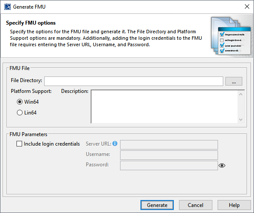Select the Lin64 platform radio button
The width and height of the screenshot is (254, 213).
[20, 113]
